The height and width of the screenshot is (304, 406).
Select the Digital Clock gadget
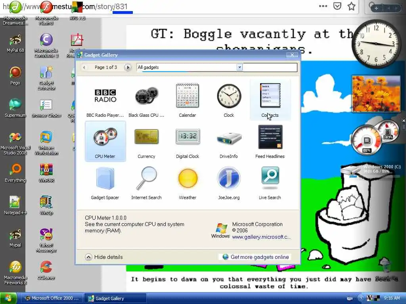(188, 141)
